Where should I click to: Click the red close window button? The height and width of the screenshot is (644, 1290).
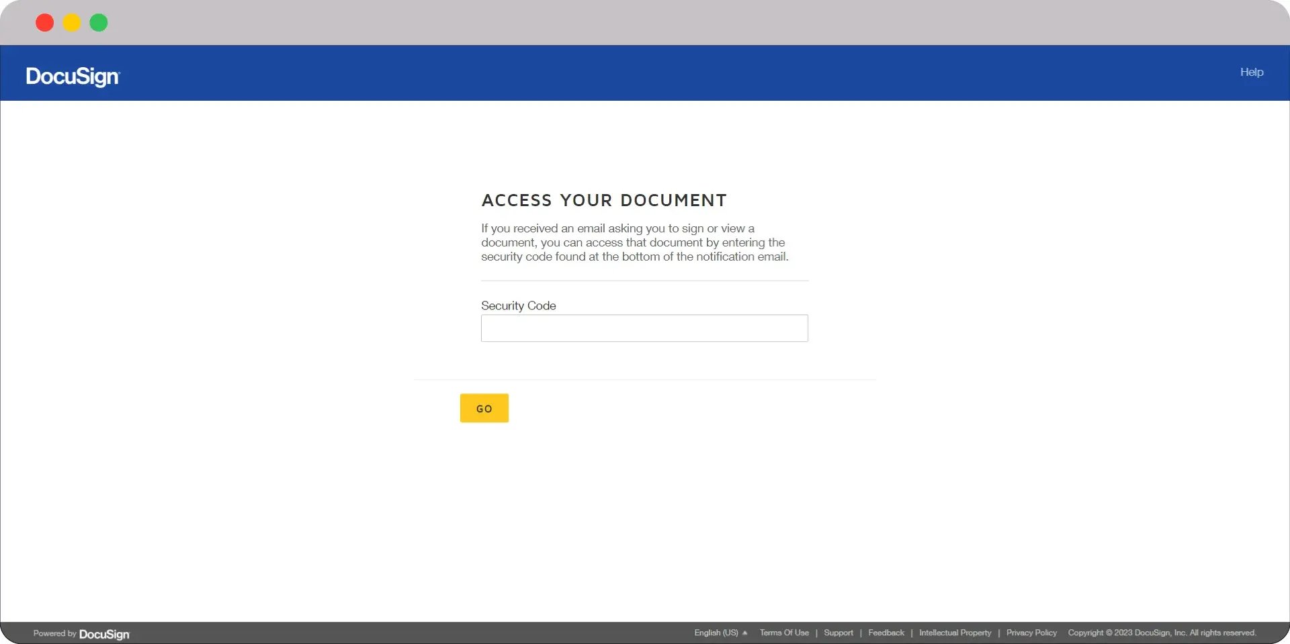click(x=45, y=23)
